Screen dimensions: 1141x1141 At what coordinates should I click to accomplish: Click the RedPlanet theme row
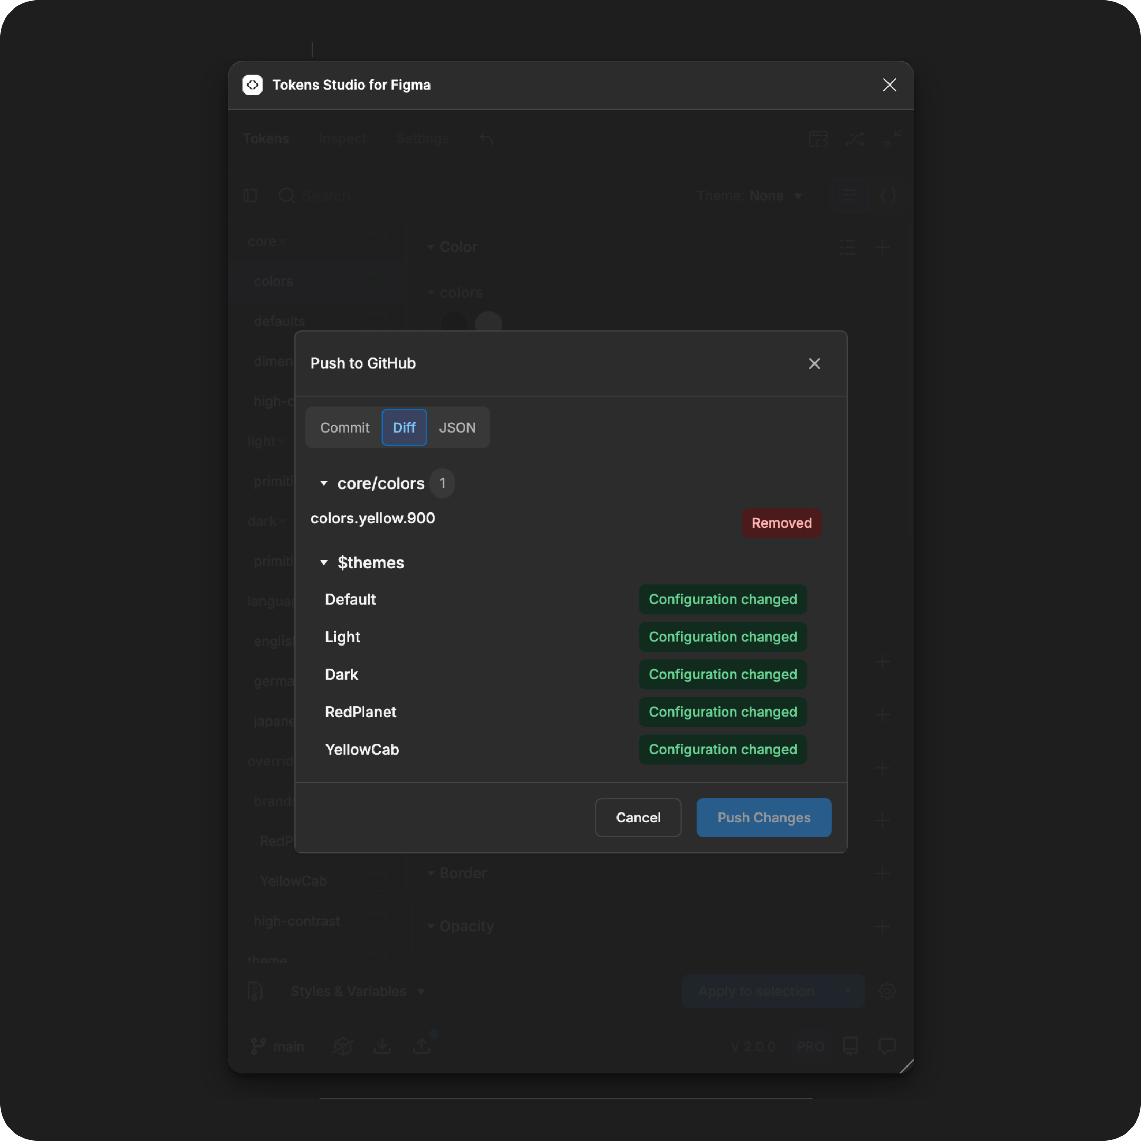(x=566, y=712)
